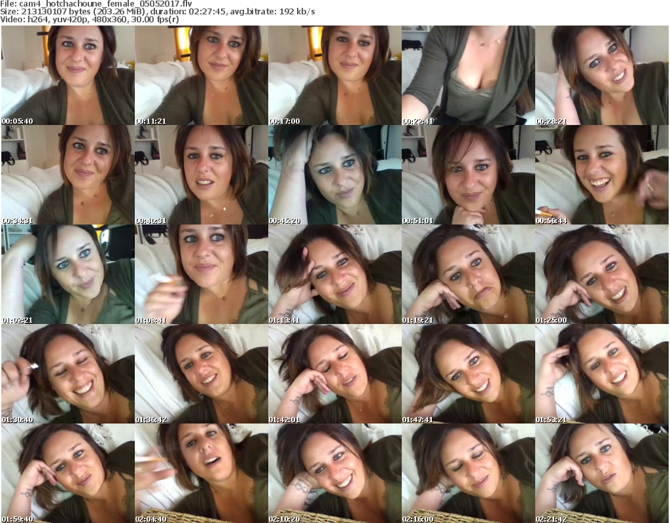Image resolution: width=670 pixels, height=523 pixels.
Task: Click the thumbnail timestamped 01:30:40
Action: point(67,374)
